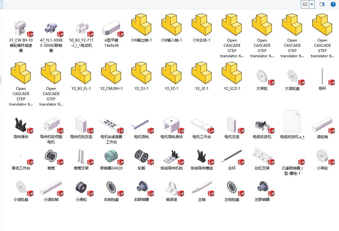Screen dimensions: 339x231
Task: Select the 电机工作台 part file
Action: [202, 125]
